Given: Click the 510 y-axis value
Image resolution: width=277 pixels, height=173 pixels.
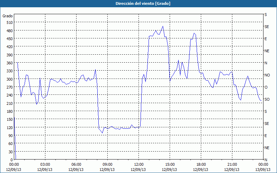Looking at the screenshot, I should click(x=10, y=22).
